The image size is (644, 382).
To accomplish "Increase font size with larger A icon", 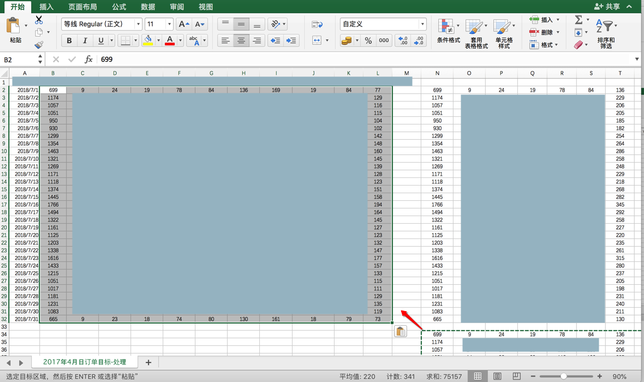I will [x=183, y=24].
